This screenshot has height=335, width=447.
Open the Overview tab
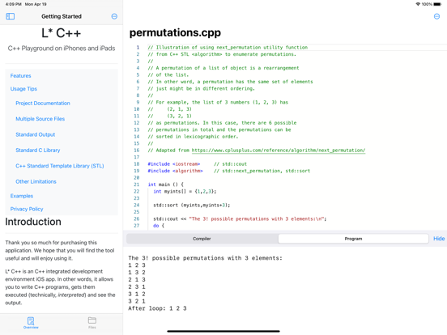31,323
